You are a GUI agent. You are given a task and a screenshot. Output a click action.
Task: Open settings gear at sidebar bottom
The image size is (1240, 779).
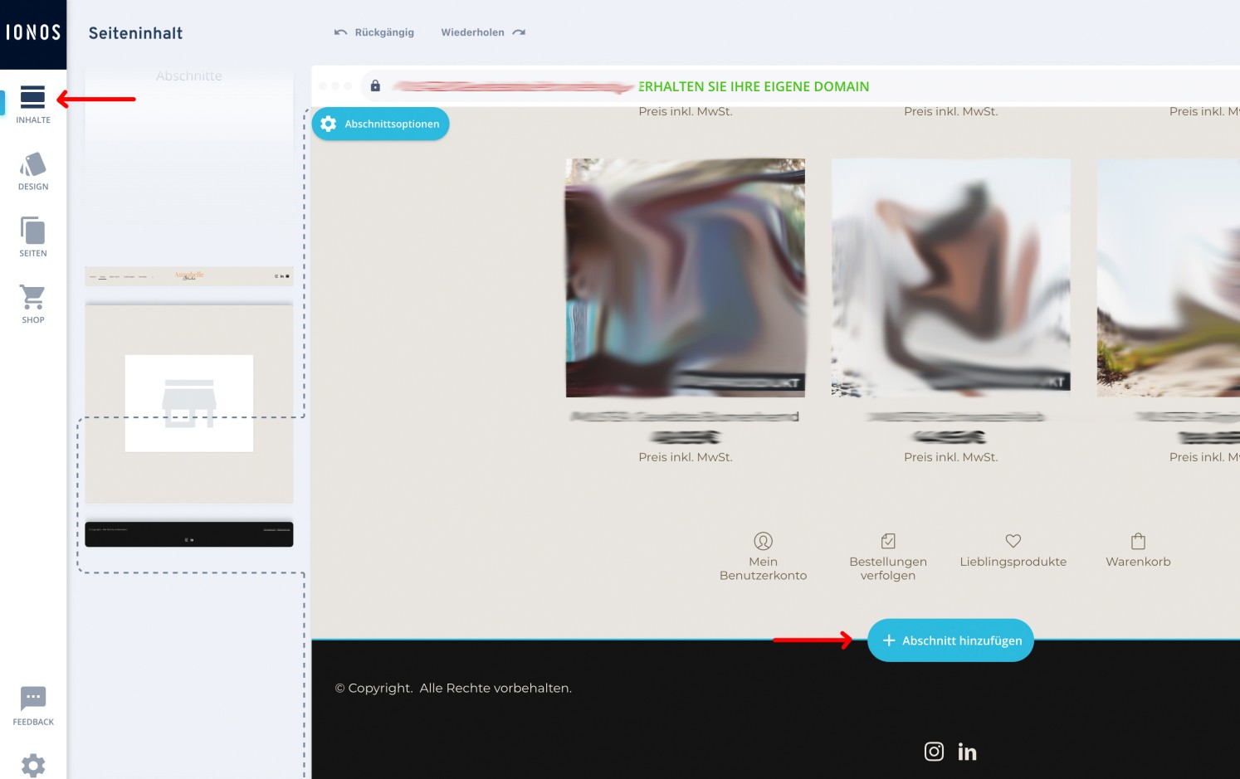point(33,764)
